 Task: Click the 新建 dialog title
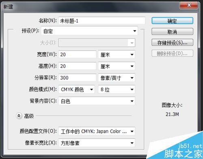8,6
